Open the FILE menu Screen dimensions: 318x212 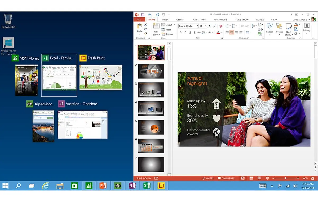click(139, 19)
